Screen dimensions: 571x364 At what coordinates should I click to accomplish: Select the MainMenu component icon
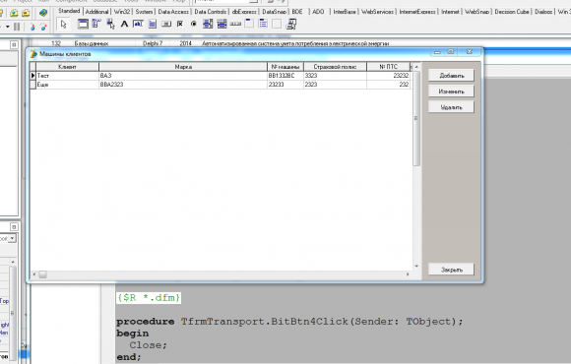(96, 24)
